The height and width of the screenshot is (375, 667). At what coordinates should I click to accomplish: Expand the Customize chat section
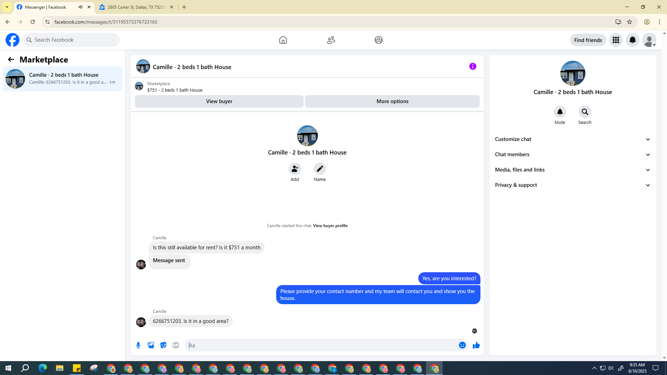click(x=573, y=139)
